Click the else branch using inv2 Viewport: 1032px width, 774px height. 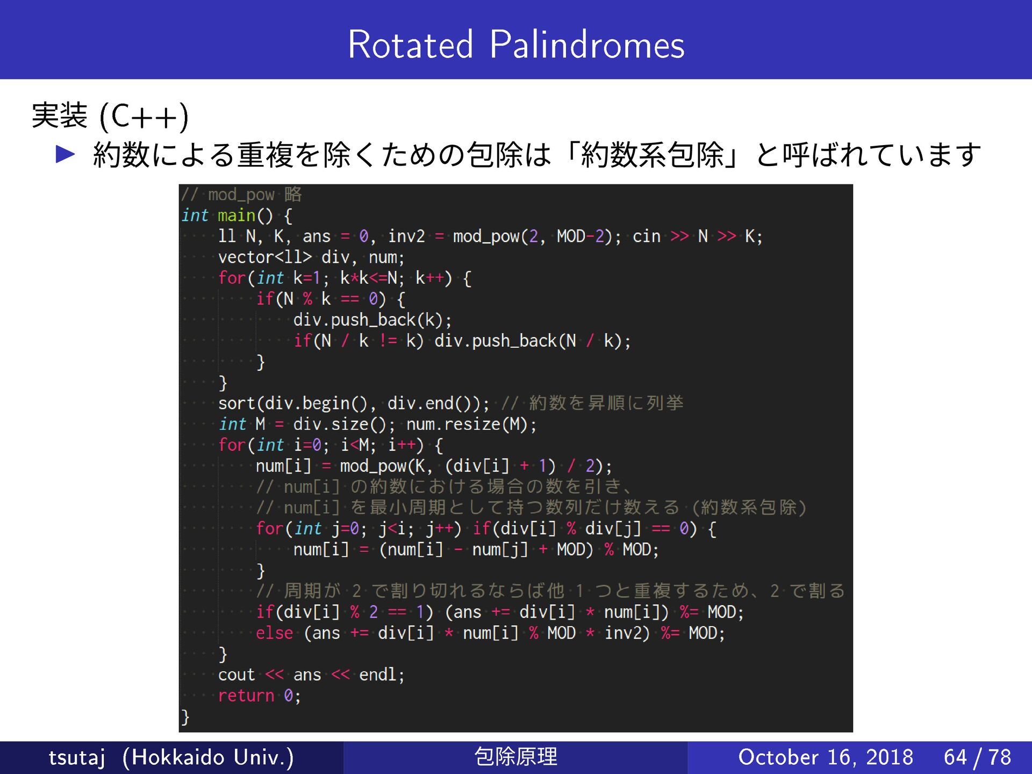coord(490,633)
